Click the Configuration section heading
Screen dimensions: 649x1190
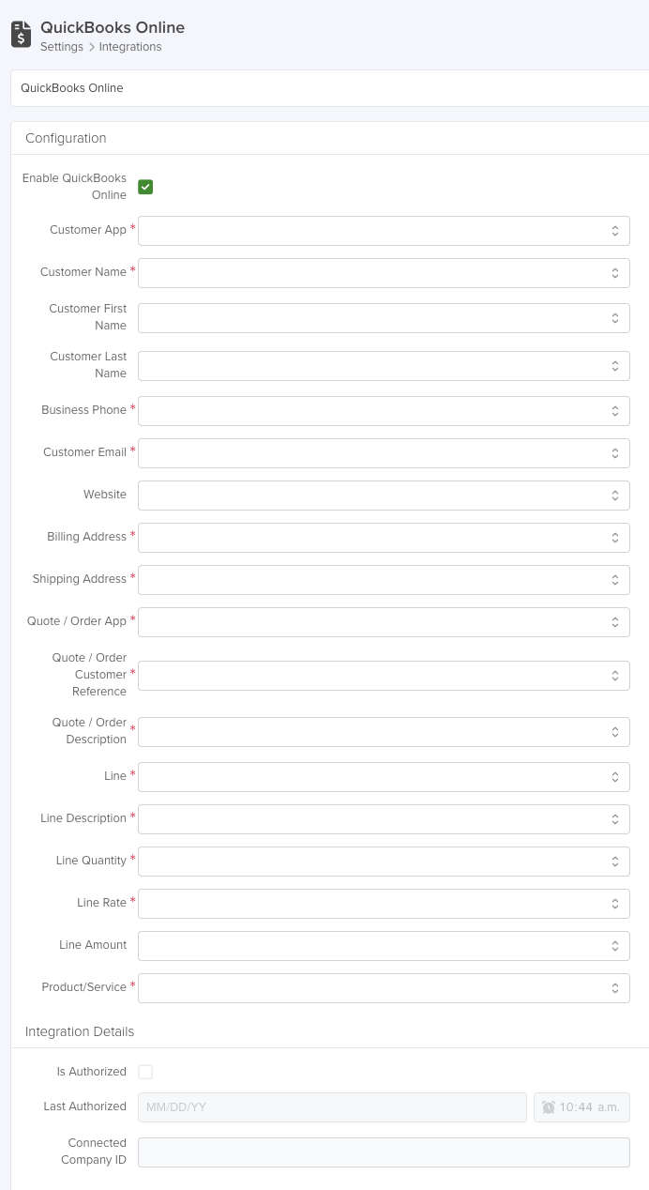[66, 138]
